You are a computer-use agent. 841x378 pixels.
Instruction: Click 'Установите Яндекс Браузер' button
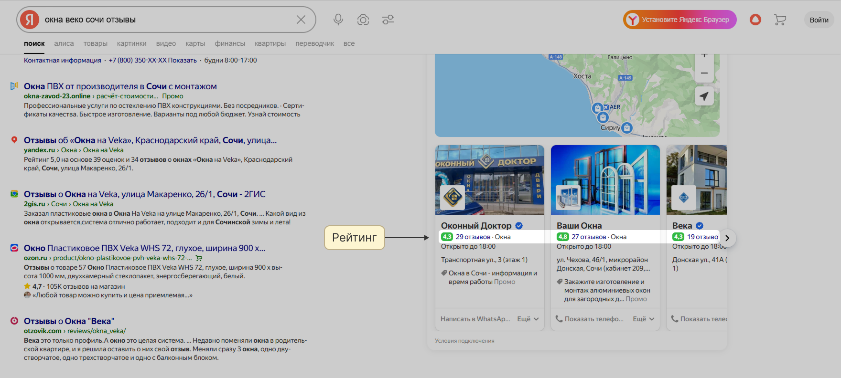click(679, 20)
